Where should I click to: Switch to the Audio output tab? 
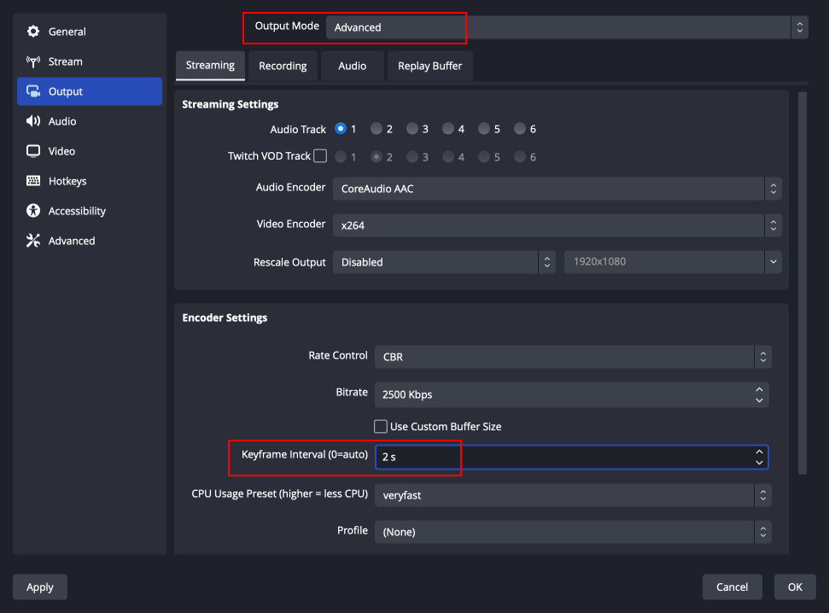pos(352,66)
